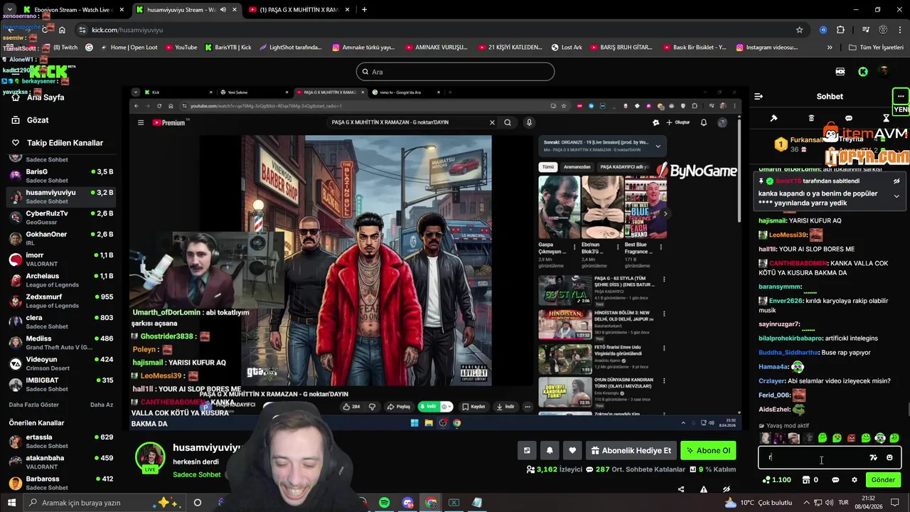Open the chat three-dots options menu
Image resolution: width=910 pixels, height=512 pixels.
click(x=901, y=96)
